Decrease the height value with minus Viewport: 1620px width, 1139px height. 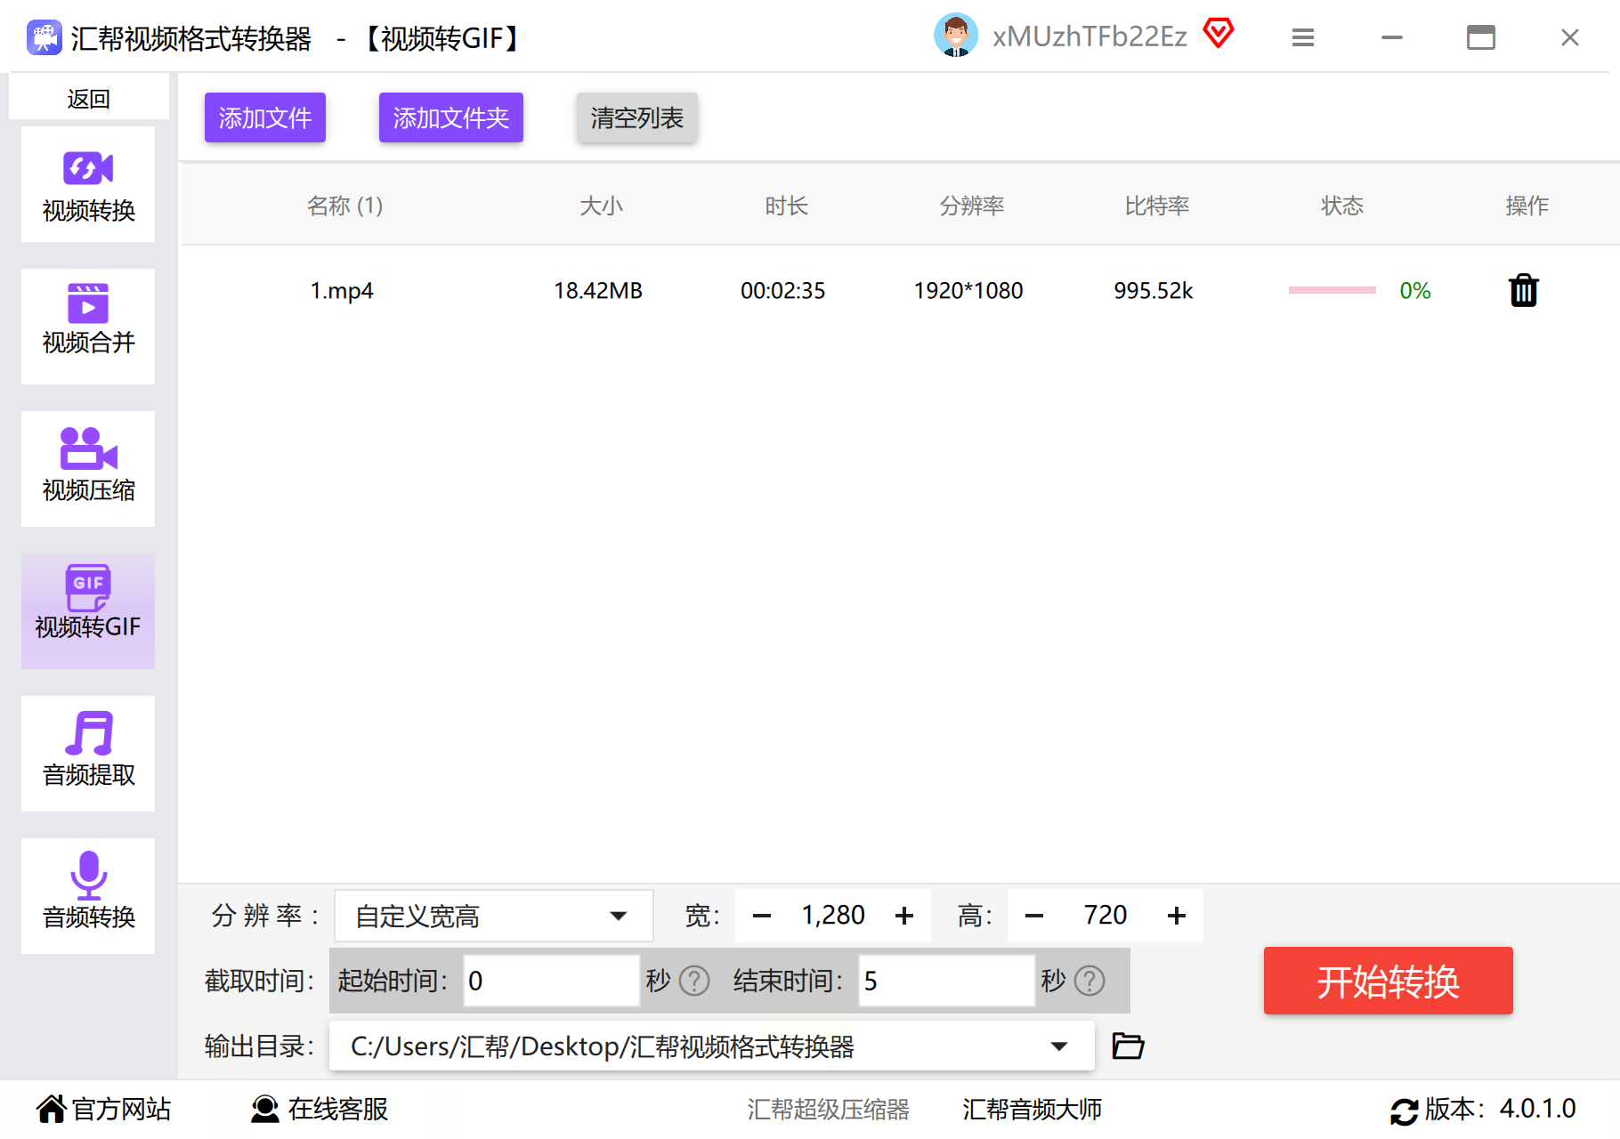coord(1033,916)
